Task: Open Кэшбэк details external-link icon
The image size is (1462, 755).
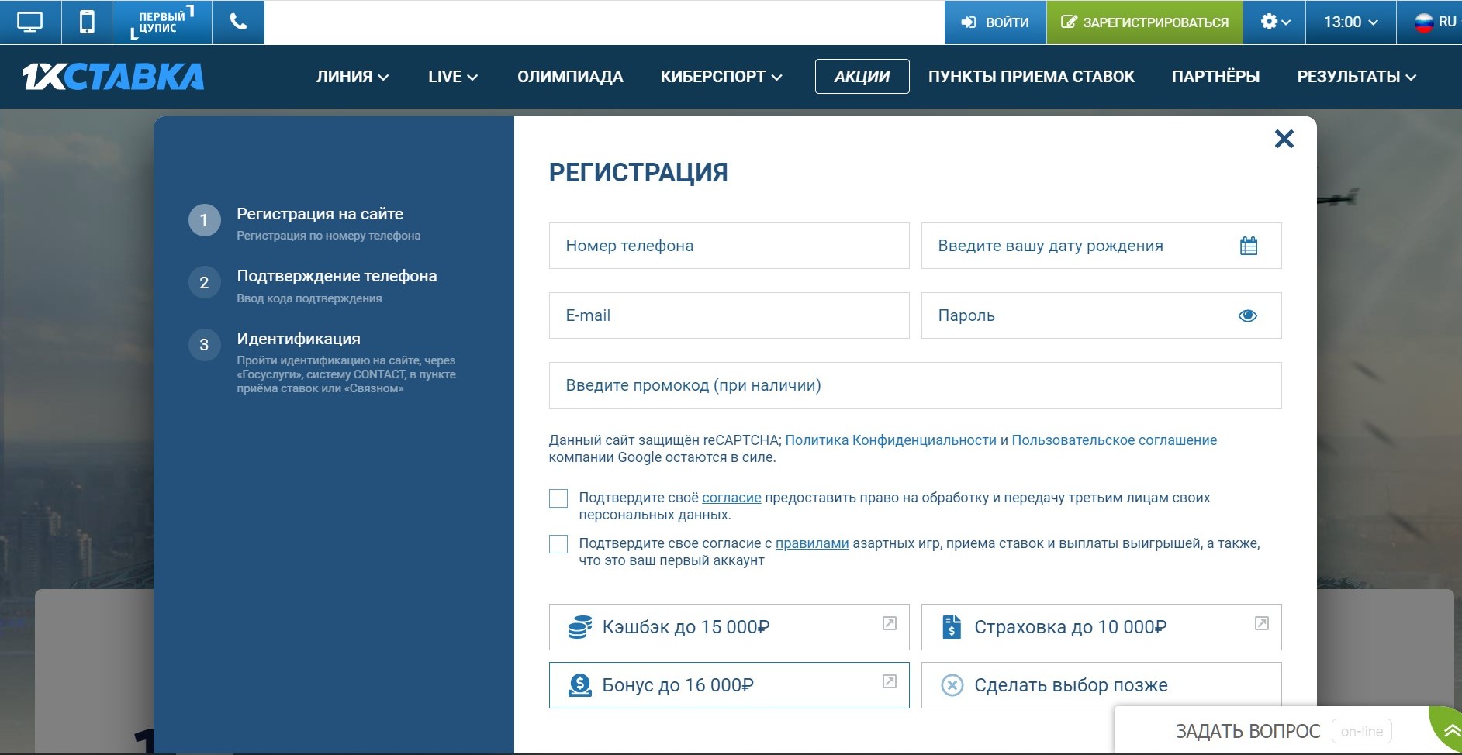Action: (x=890, y=623)
